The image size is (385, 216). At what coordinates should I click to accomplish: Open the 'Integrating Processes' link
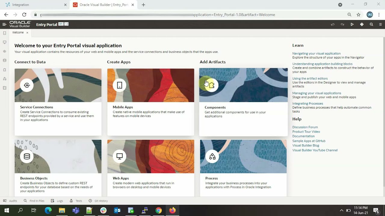click(x=308, y=103)
